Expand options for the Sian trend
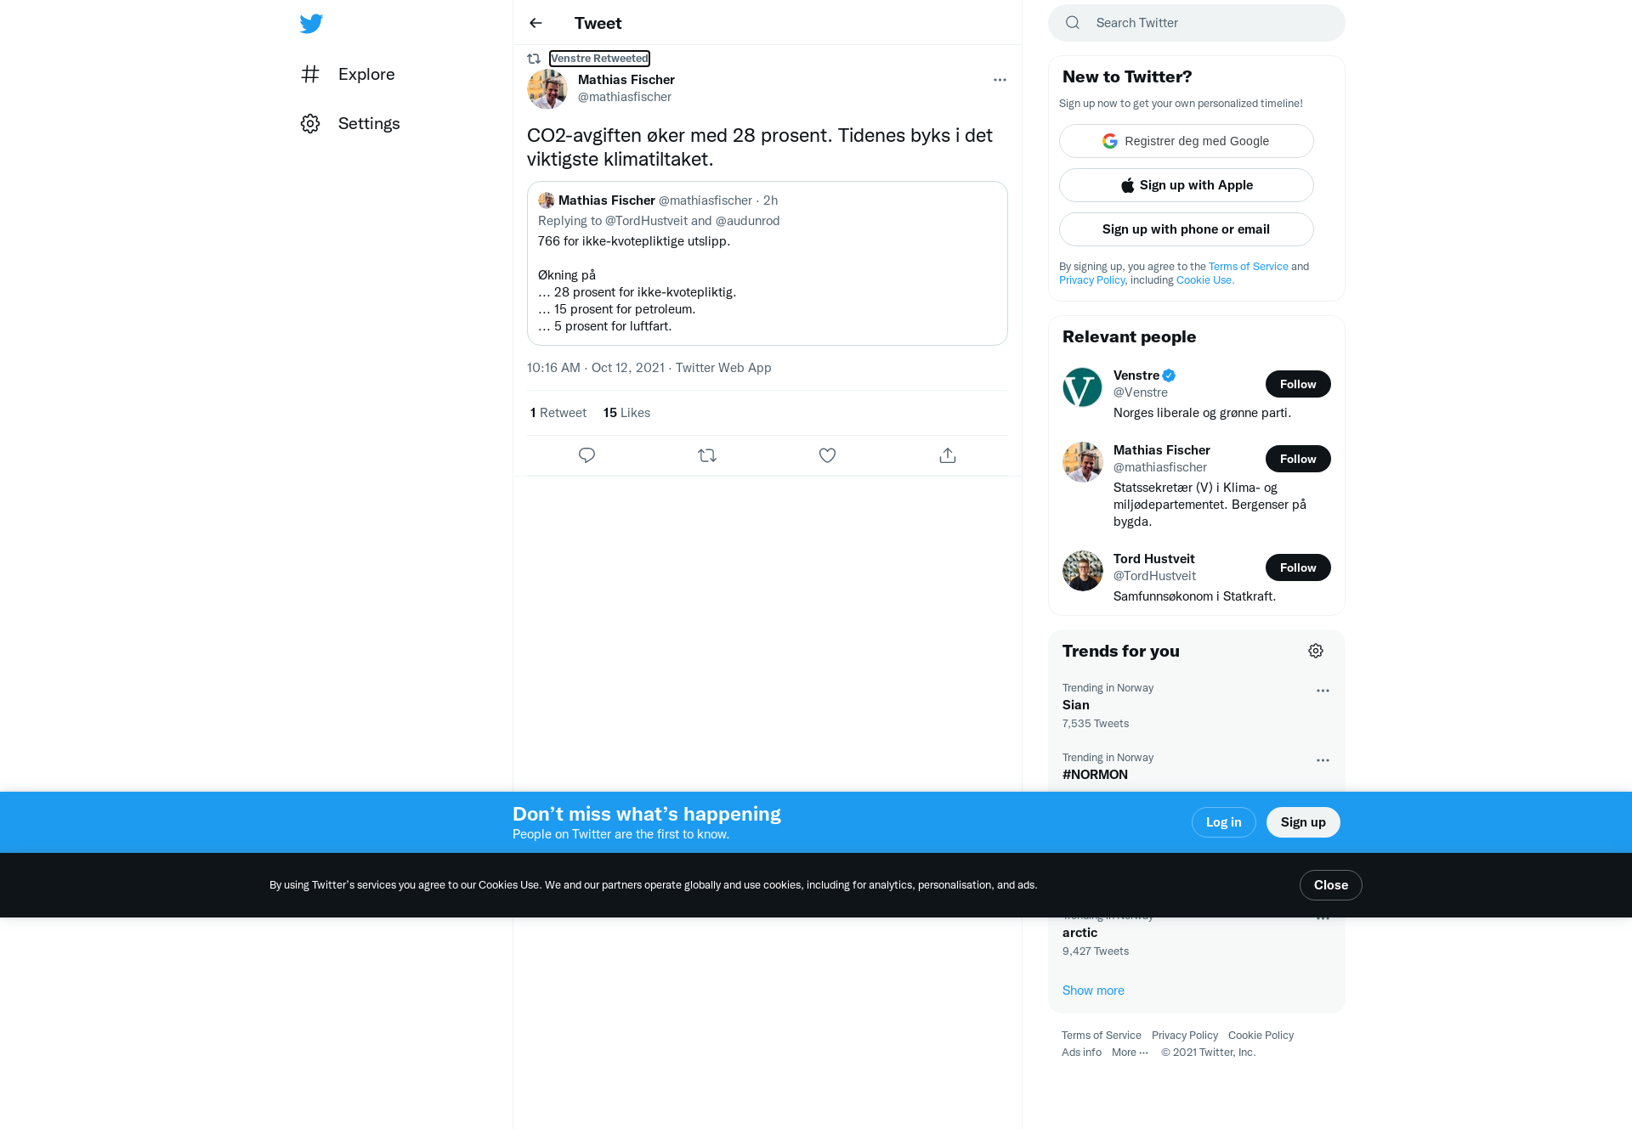 click(x=1323, y=691)
